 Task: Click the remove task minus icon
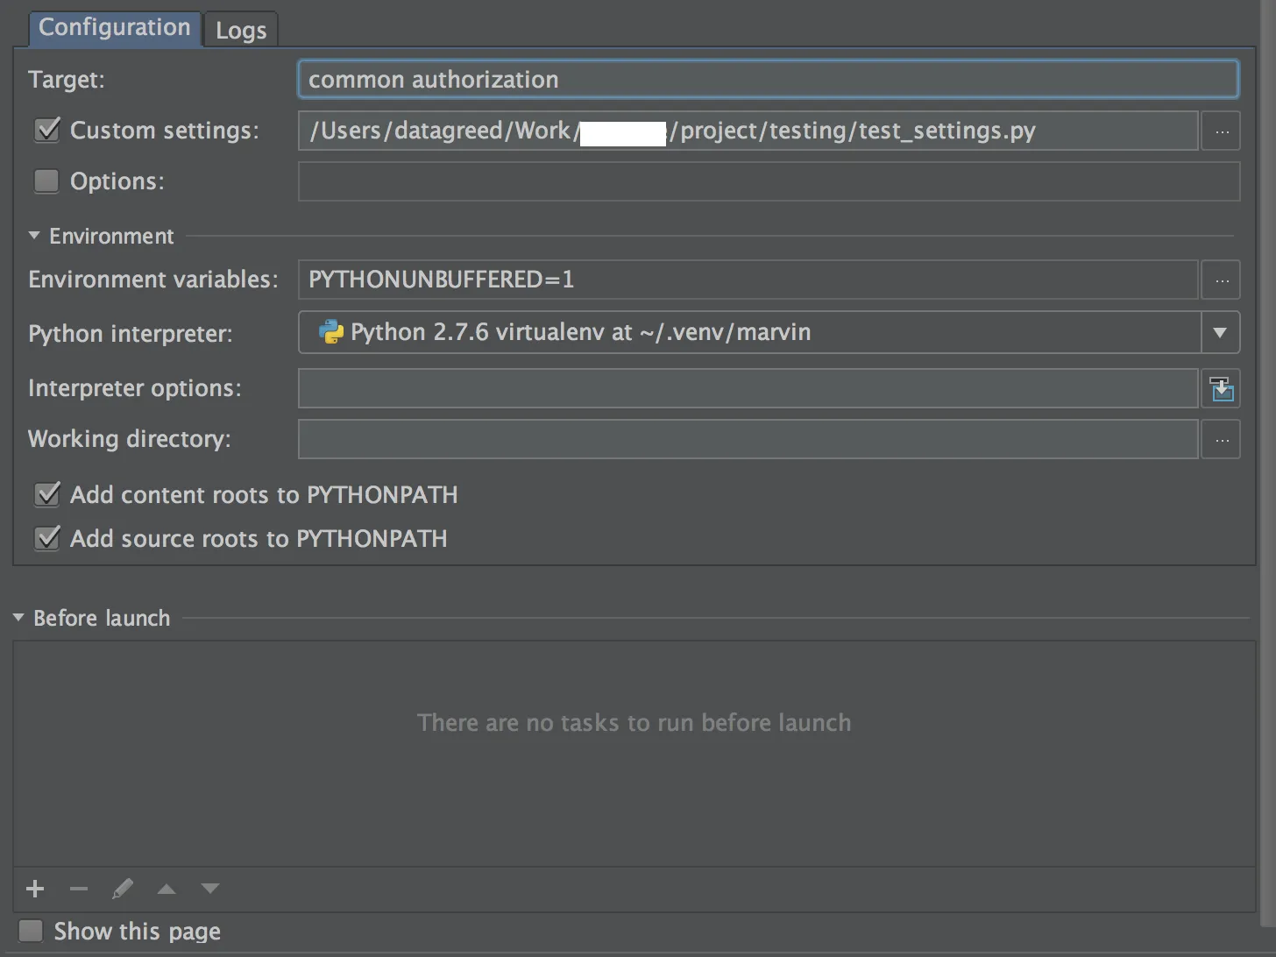pos(79,889)
